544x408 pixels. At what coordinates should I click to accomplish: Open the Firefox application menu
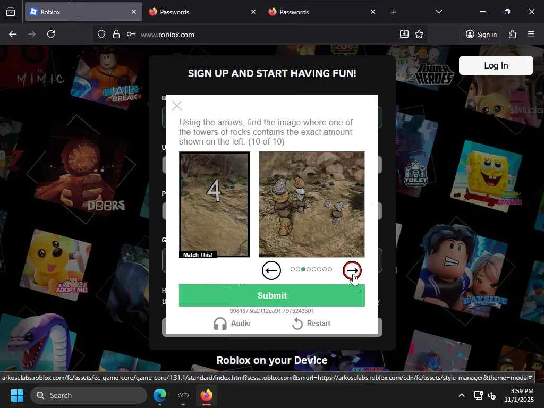pos(531,34)
